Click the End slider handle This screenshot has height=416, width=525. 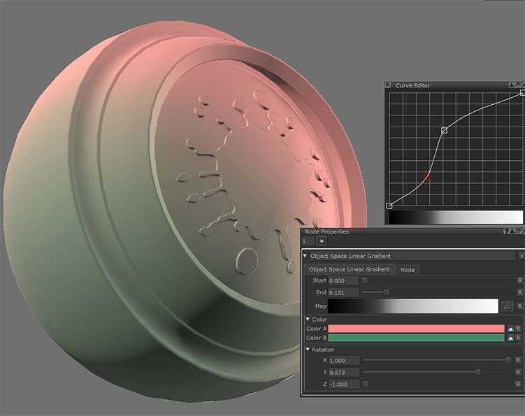pos(387,292)
